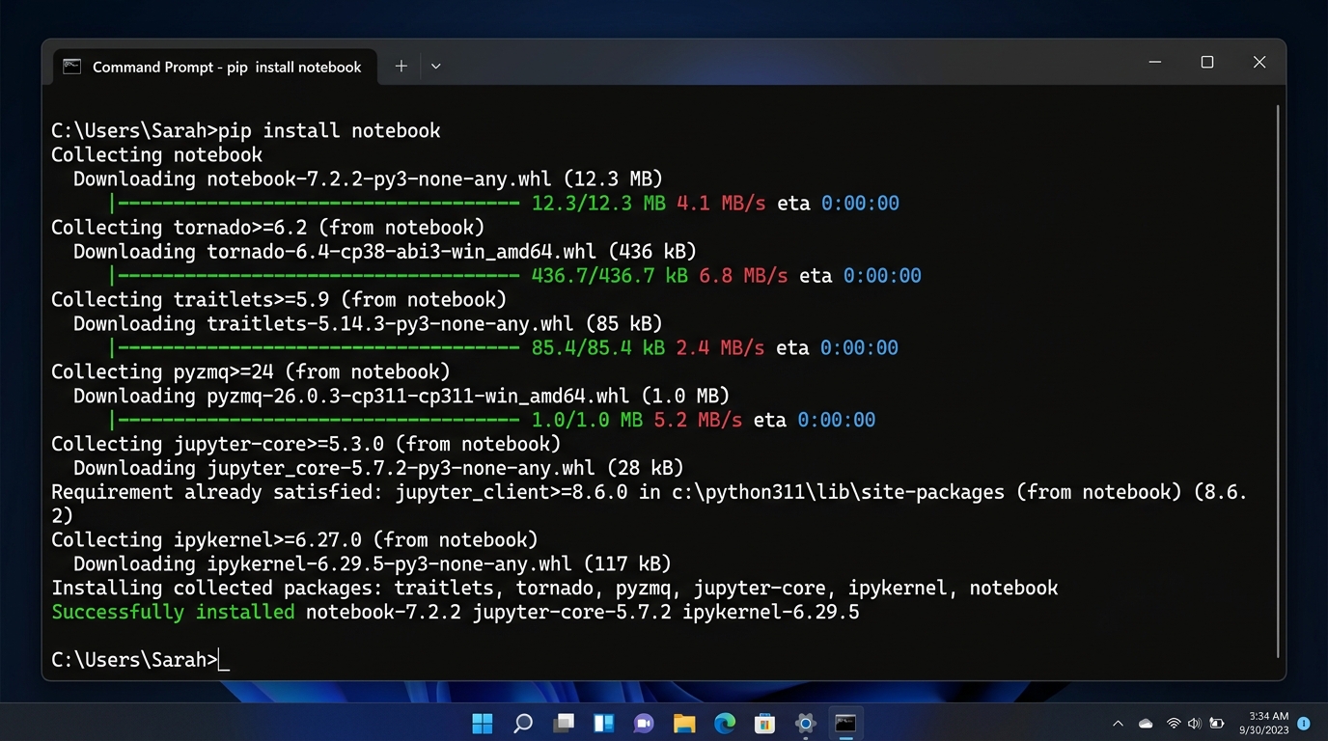This screenshot has height=741, width=1328.
Task: Click the volume speaker tray icon
Action: (x=1195, y=724)
